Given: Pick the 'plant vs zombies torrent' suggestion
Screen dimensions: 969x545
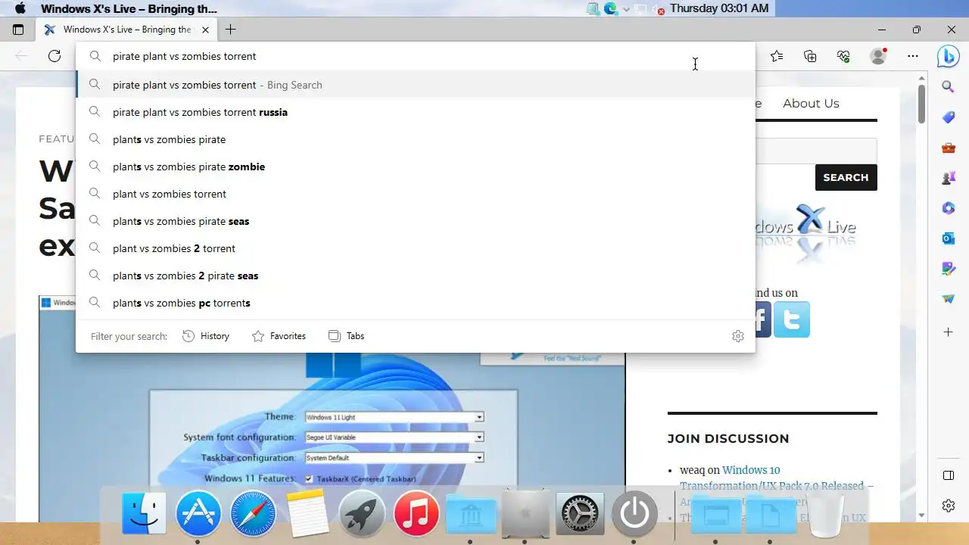Looking at the screenshot, I should tap(415, 194).
